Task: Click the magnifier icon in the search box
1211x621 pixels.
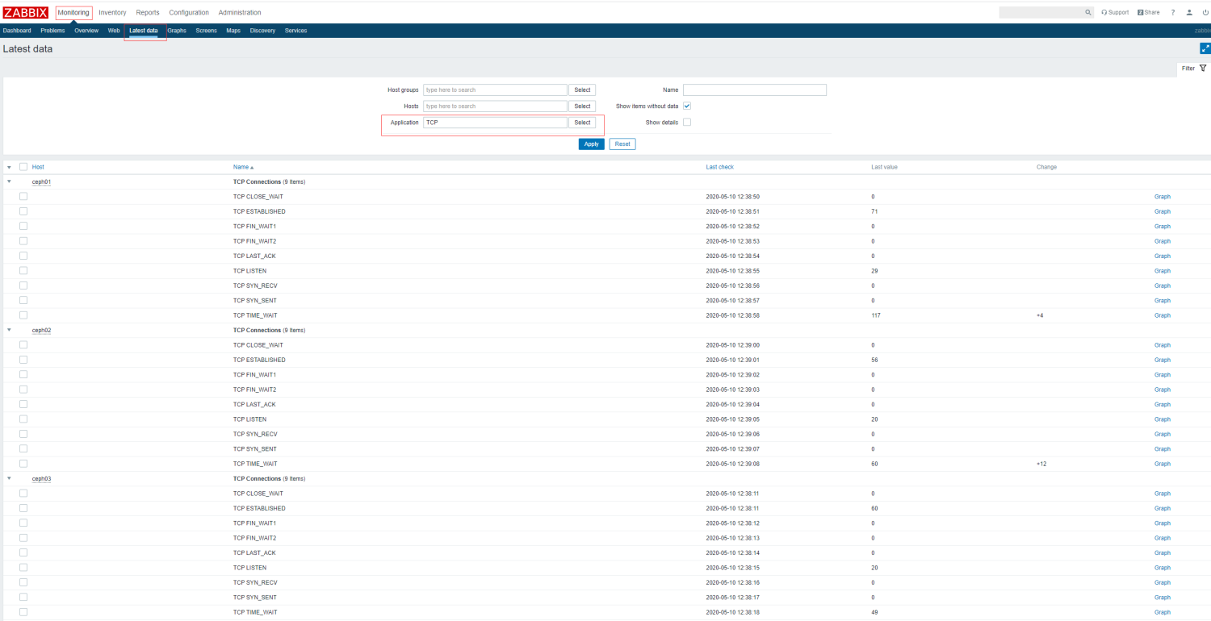Action: point(1088,13)
